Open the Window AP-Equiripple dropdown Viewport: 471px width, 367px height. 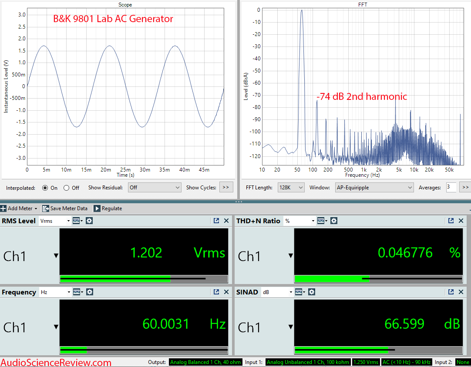(374, 188)
